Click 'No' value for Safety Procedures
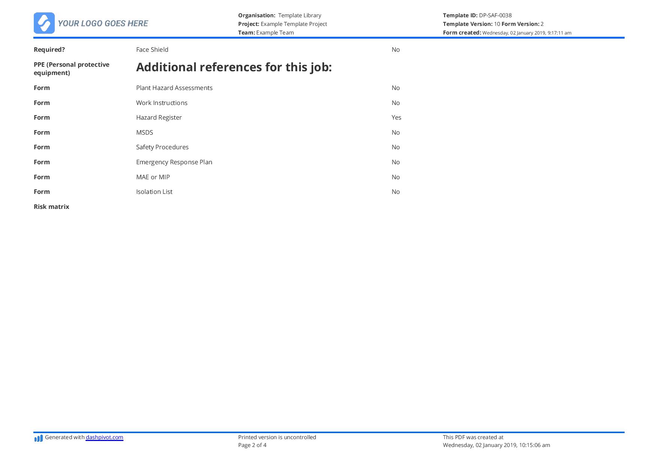Viewport: 658px width, 465px height. tap(396, 147)
